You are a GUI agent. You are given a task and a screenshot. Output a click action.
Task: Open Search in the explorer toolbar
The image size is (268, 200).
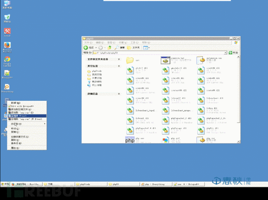(x=120, y=48)
